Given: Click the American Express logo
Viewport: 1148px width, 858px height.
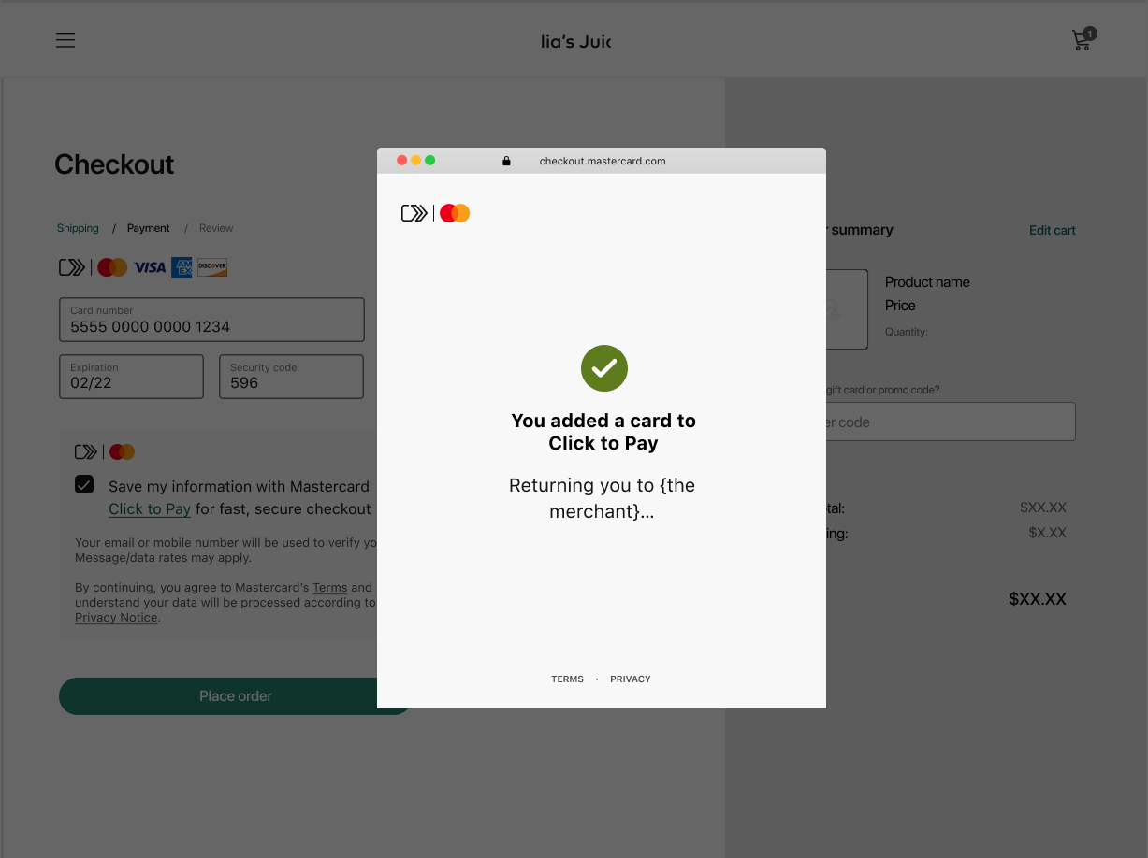Looking at the screenshot, I should (x=182, y=268).
